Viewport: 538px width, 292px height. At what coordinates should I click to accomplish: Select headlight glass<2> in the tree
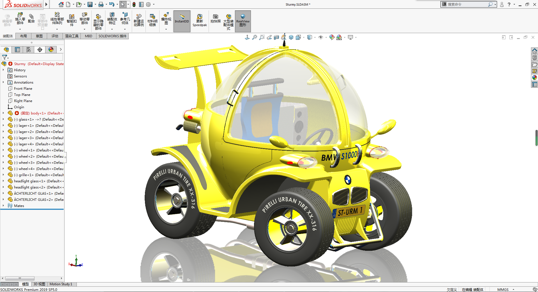click(x=39, y=187)
